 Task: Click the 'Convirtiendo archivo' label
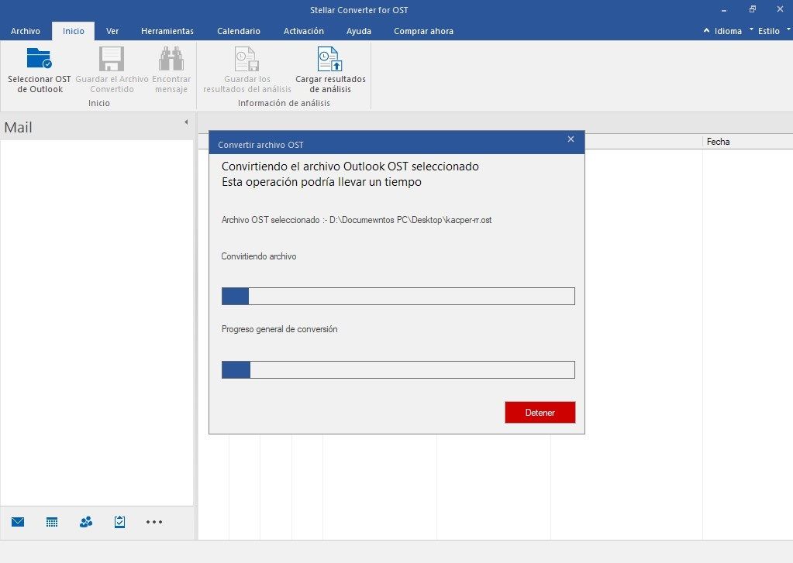pyautogui.click(x=259, y=256)
